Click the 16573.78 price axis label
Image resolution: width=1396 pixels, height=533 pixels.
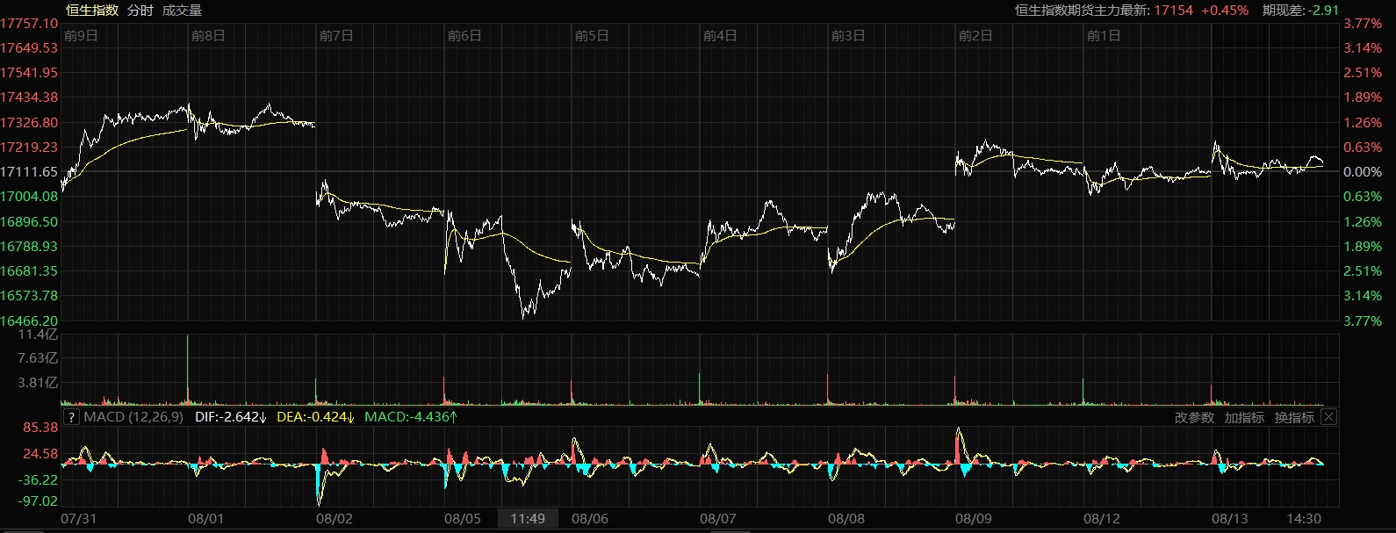point(29,296)
